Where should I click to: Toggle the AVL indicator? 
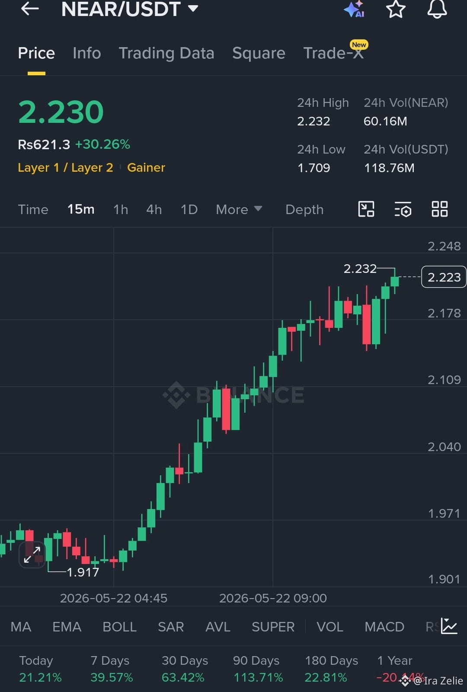pos(218,627)
